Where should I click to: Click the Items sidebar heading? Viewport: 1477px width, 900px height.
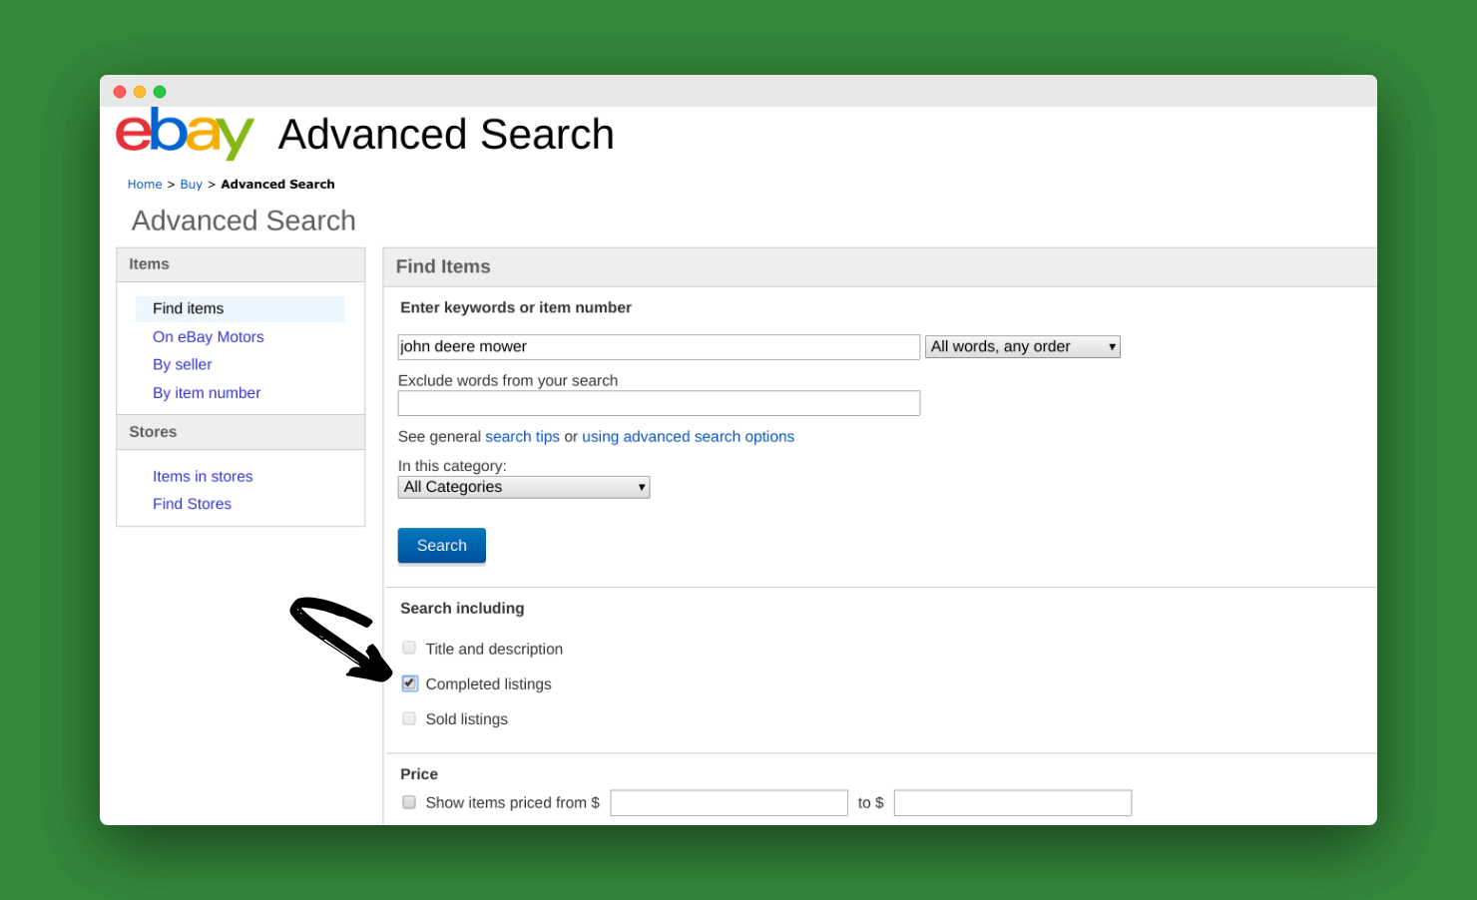(149, 264)
